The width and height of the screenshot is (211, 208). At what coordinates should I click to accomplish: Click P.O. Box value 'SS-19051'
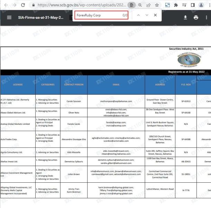click(x=186, y=174)
